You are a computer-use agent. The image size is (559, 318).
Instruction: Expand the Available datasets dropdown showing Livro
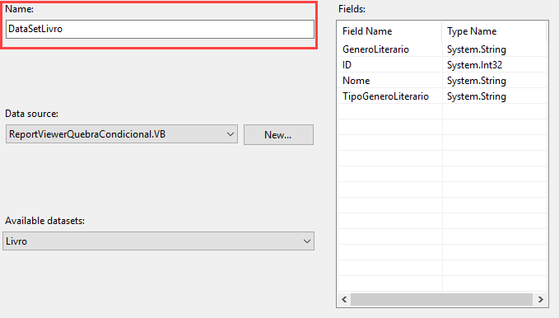point(158,241)
